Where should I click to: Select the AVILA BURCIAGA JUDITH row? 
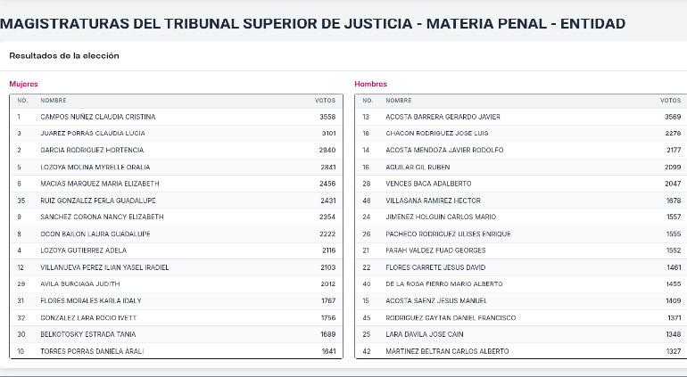(x=176, y=283)
